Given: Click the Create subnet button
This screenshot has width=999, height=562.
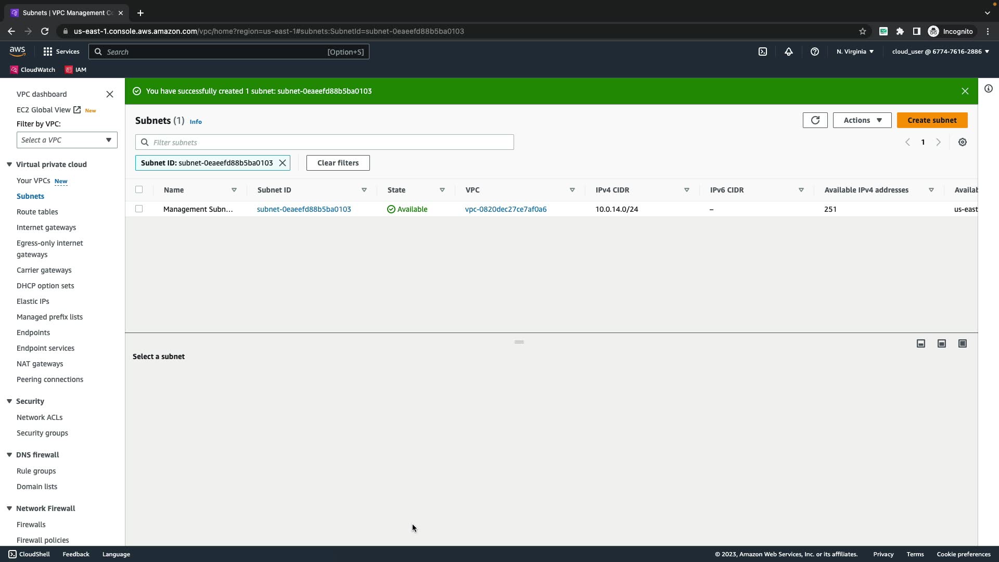Looking at the screenshot, I should 931,120.
